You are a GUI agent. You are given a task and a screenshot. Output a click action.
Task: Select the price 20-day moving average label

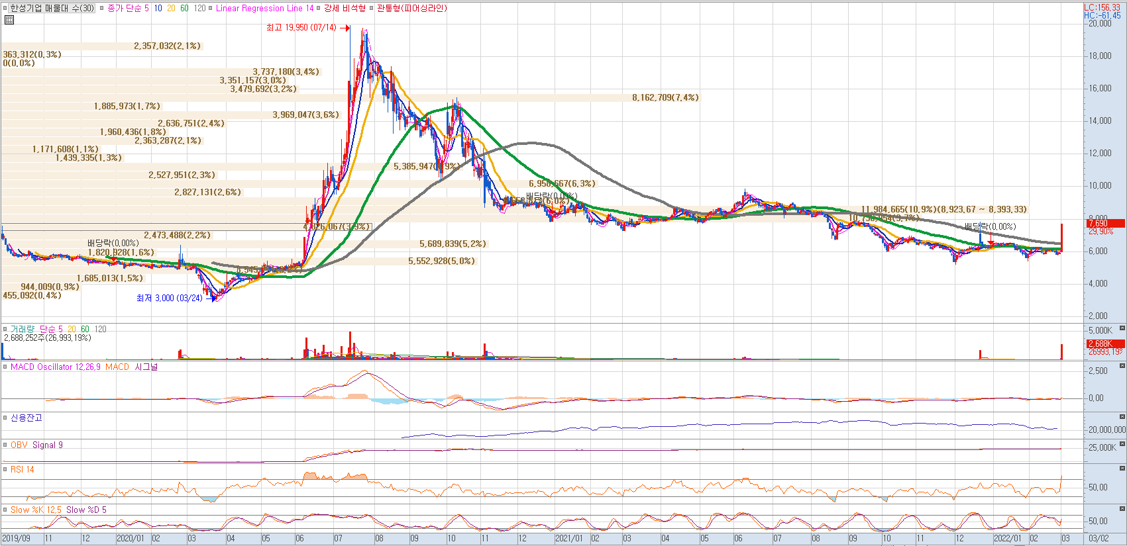[171, 9]
